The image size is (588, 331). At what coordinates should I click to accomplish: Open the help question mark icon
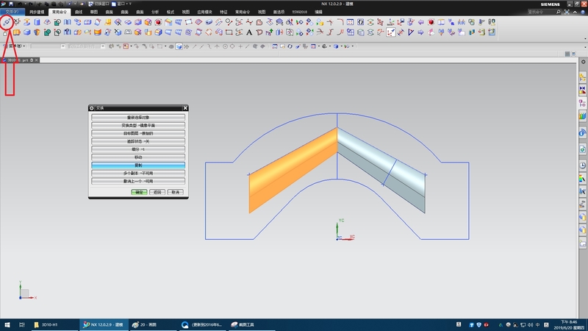(x=583, y=12)
